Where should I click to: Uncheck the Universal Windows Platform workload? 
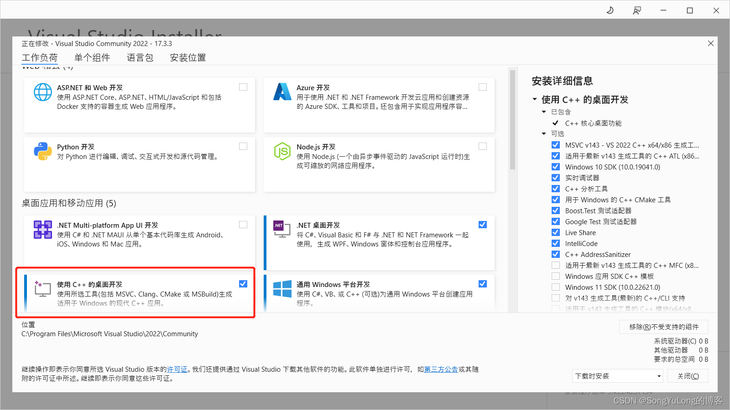point(483,284)
